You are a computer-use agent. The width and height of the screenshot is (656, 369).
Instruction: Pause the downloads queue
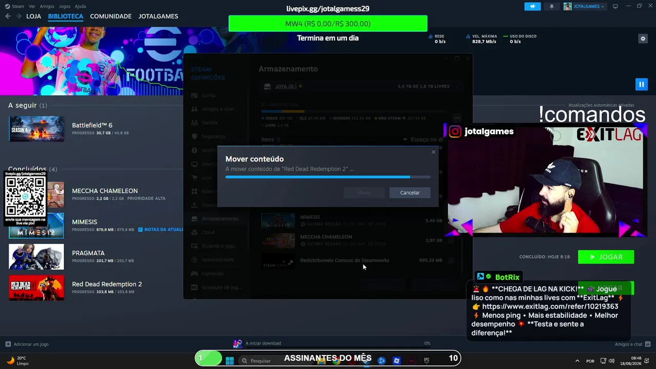641,84
